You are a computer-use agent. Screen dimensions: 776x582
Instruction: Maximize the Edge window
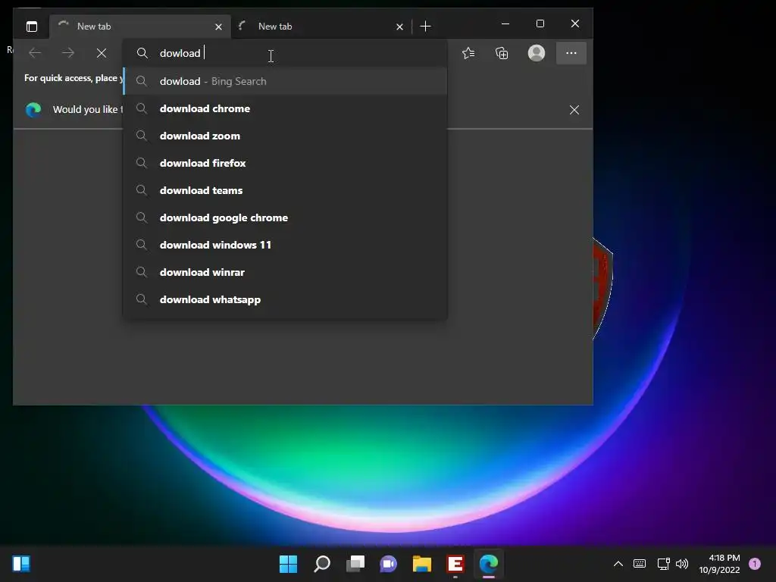point(540,23)
